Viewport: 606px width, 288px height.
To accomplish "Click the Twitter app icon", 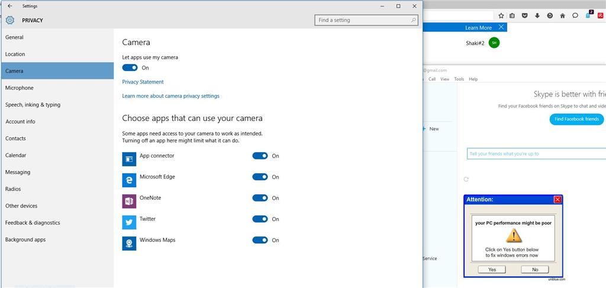I will coord(129,222).
